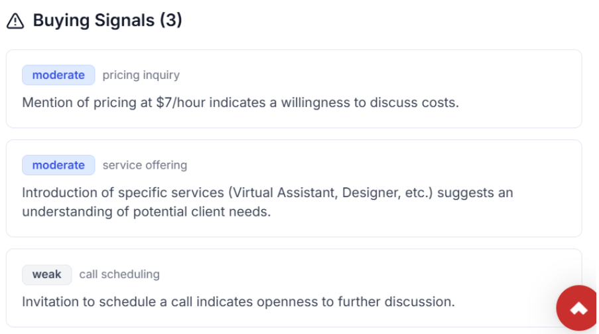
Task: Select the service offering label
Action: tap(145, 165)
